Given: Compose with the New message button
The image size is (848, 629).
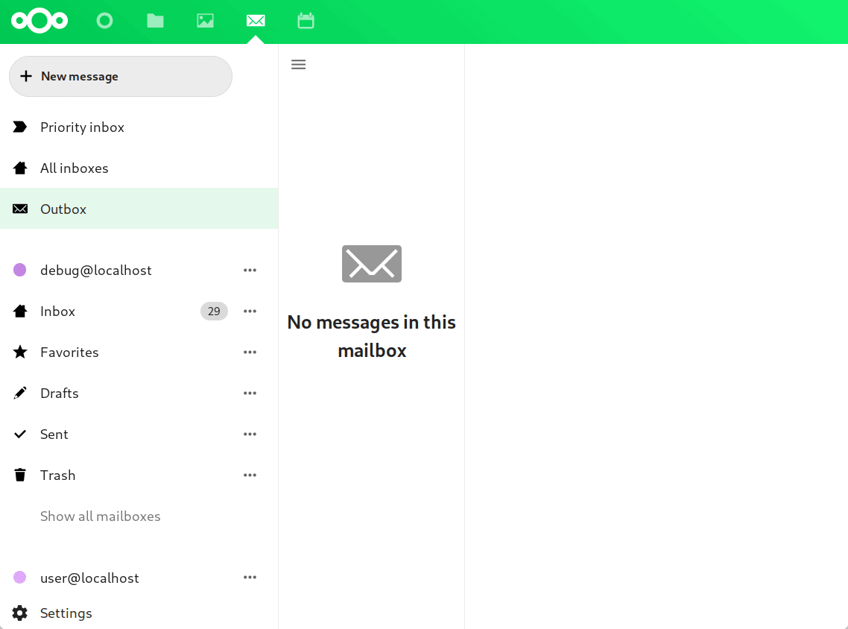Looking at the screenshot, I should point(121,76).
